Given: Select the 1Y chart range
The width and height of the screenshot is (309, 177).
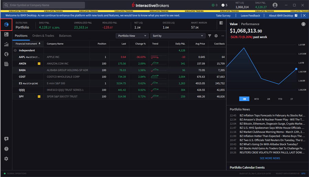Looking at the screenshot, I should 291,99.
